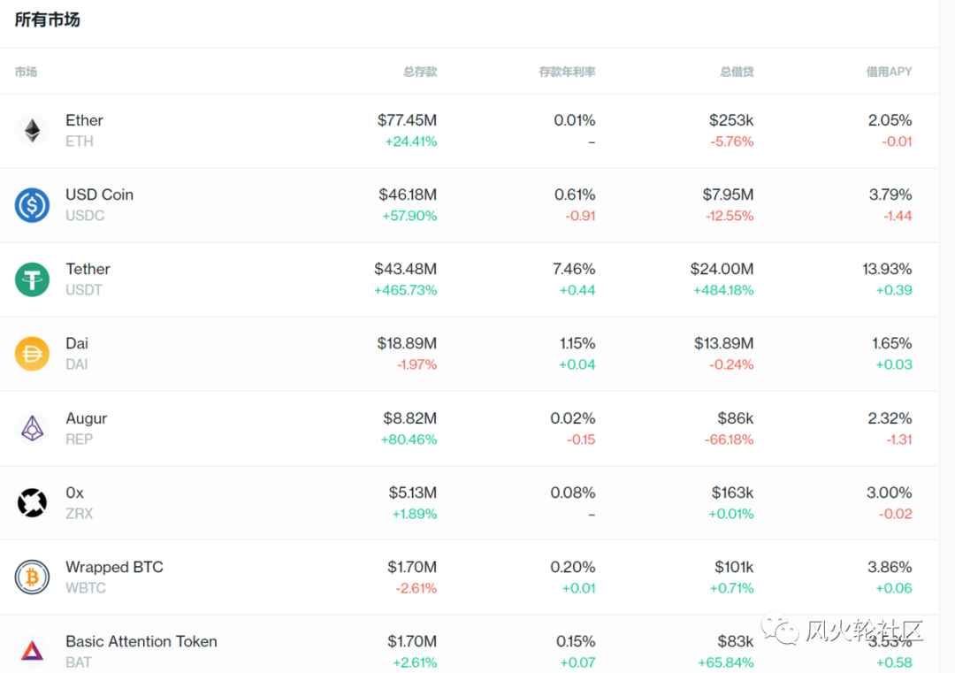Click Tether supply rate 7.46%
Screen dimensions: 955x673
click(574, 269)
